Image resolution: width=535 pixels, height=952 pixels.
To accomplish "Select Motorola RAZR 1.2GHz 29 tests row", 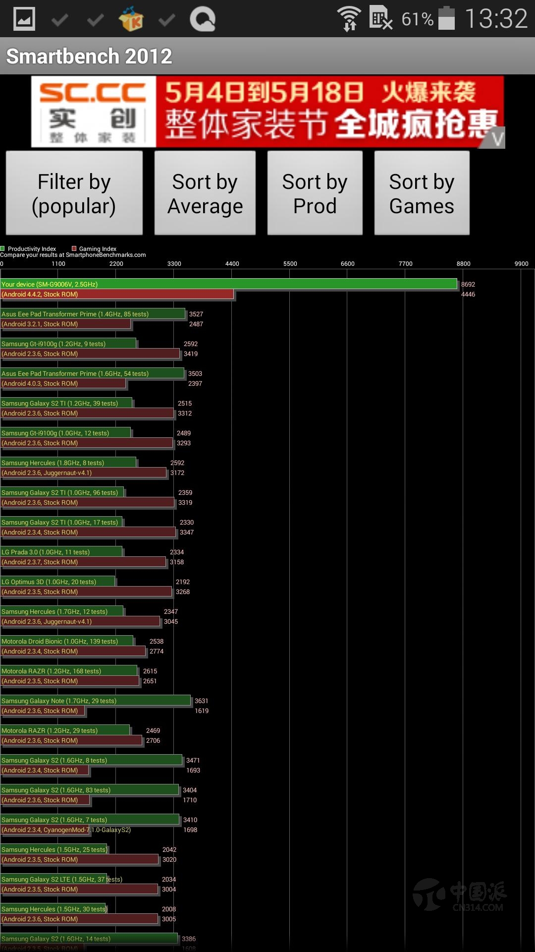I will 65,730.
